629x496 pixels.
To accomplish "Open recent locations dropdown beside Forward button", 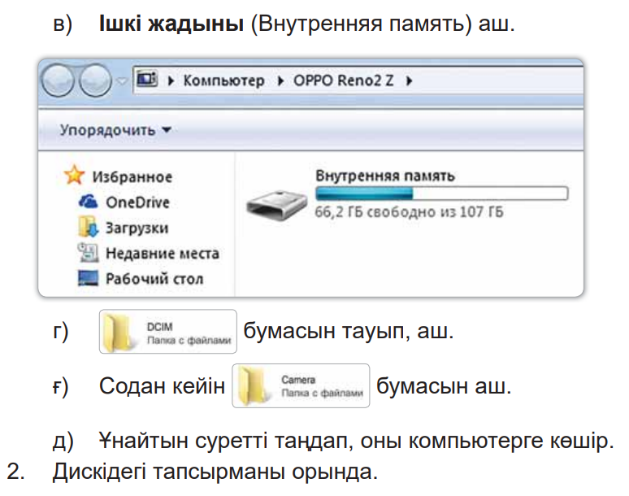I will point(122,81).
